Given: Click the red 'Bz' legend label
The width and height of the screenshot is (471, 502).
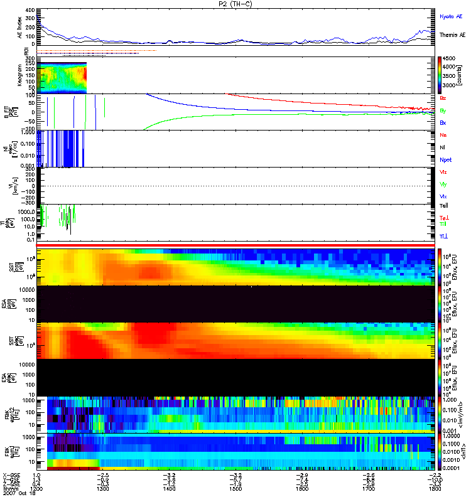Looking at the screenshot, I should click(x=443, y=98).
